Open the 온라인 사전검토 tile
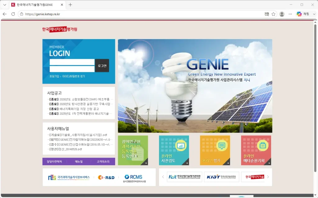 [174, 150]
